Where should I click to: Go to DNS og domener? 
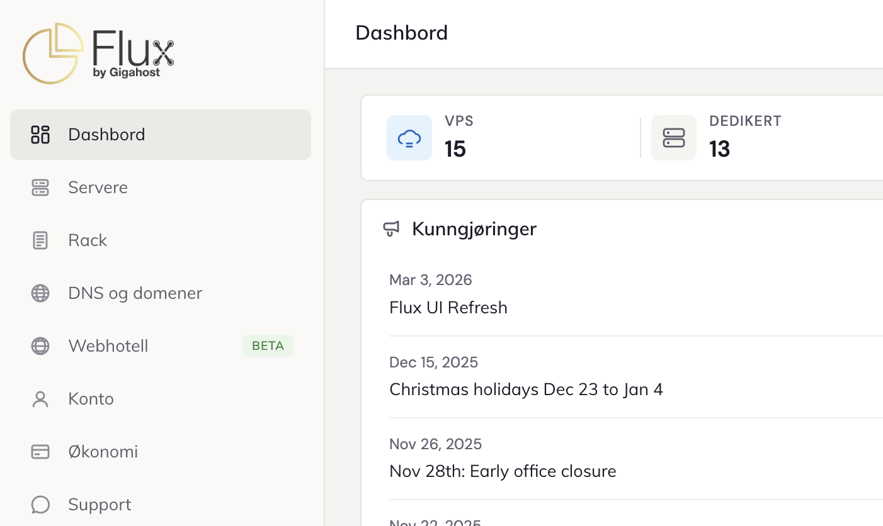pyautogui.click(x=135, y=293)
